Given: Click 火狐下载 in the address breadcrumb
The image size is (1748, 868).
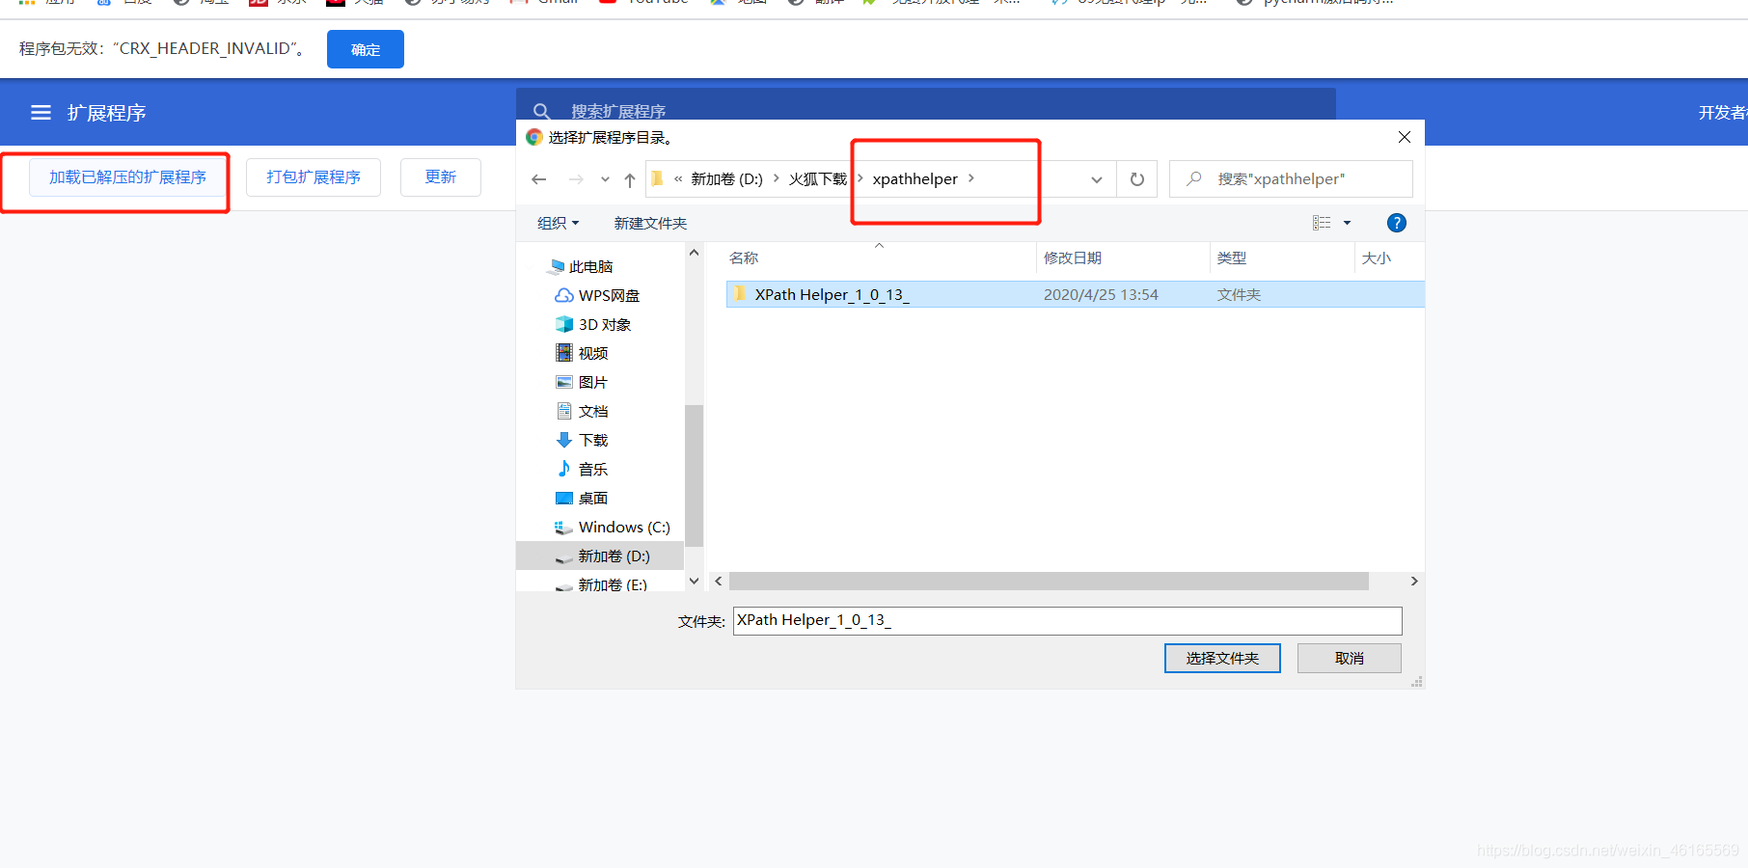Looking at the screenshot, I should pyautogui.click(x=817, y=179).
